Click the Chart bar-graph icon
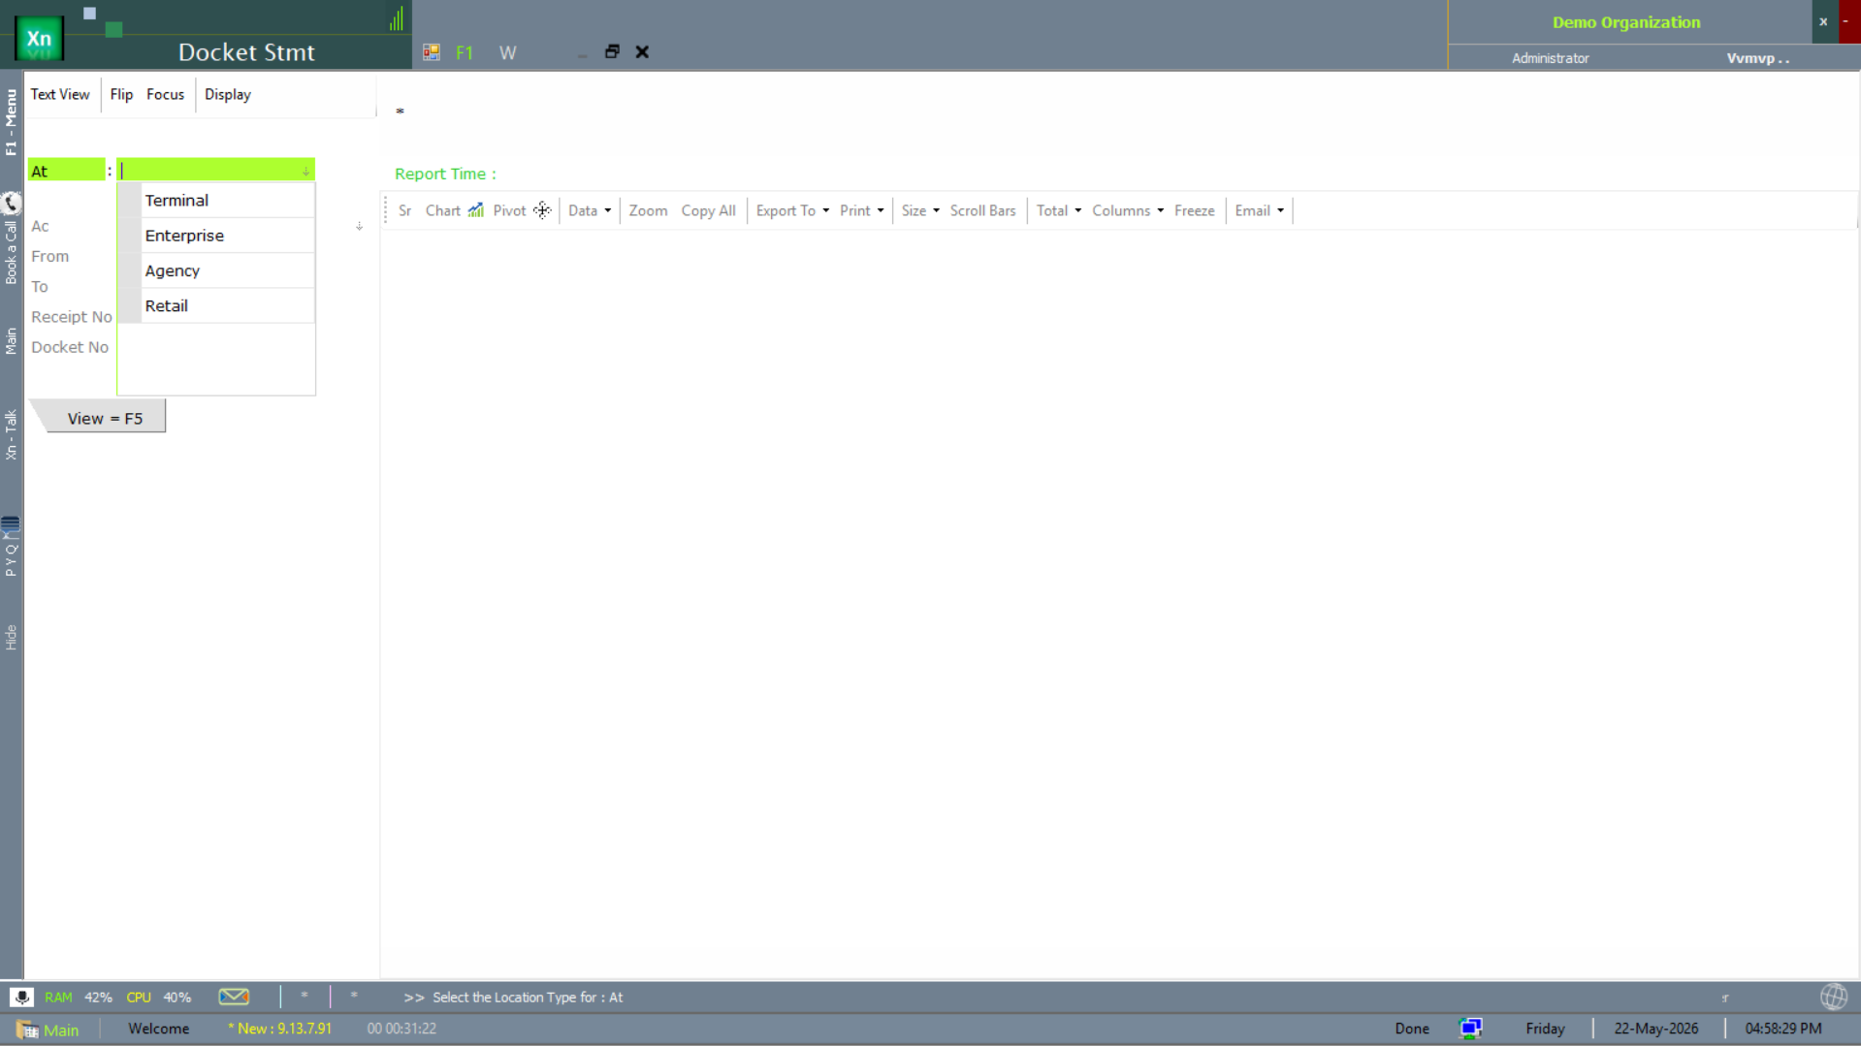The height and width of the screenshot is (1046, 1861). pos(475,210)
